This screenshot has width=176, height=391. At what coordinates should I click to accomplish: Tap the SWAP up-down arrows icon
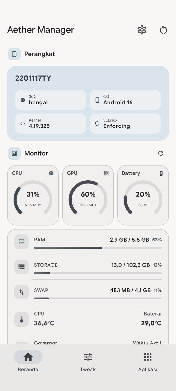click(x=21, y=292)
